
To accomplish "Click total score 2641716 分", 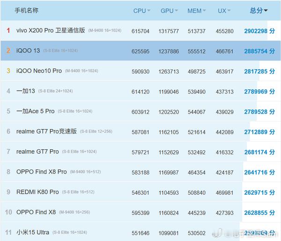I will (x=259, y=172).
